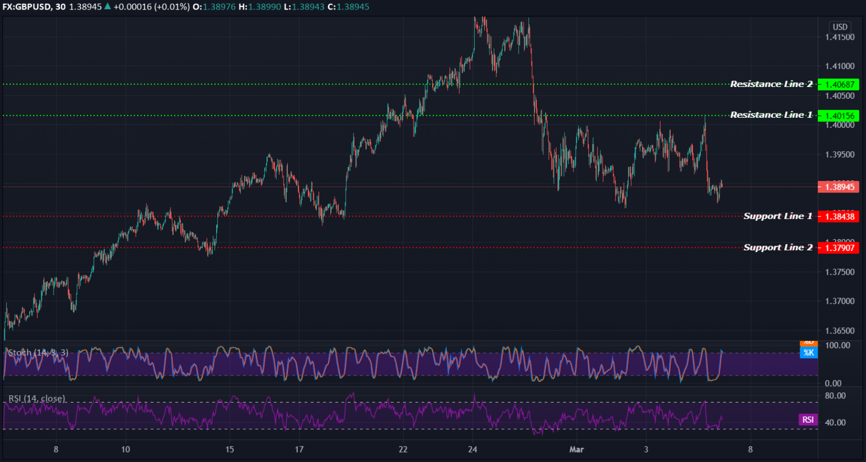The height and width of the screenshot is (462, 866).
Task: Click the 1.37907 red price tag
Action: [838, 248]
